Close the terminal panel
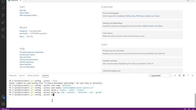This screenshot has height=110, width=196. 193,75
